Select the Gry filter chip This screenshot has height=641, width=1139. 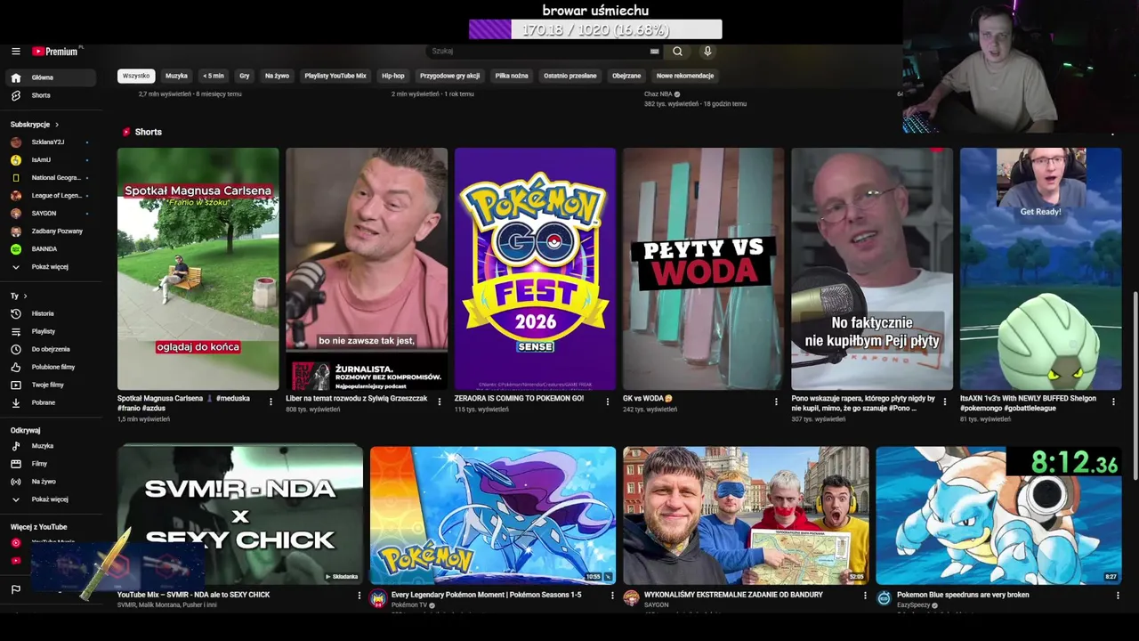245,76
